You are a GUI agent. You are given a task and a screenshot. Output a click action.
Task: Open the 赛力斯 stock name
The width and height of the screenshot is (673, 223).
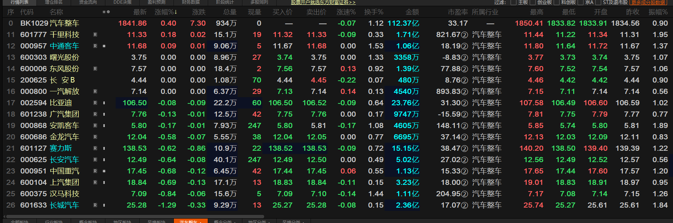[x=61, y=148]
